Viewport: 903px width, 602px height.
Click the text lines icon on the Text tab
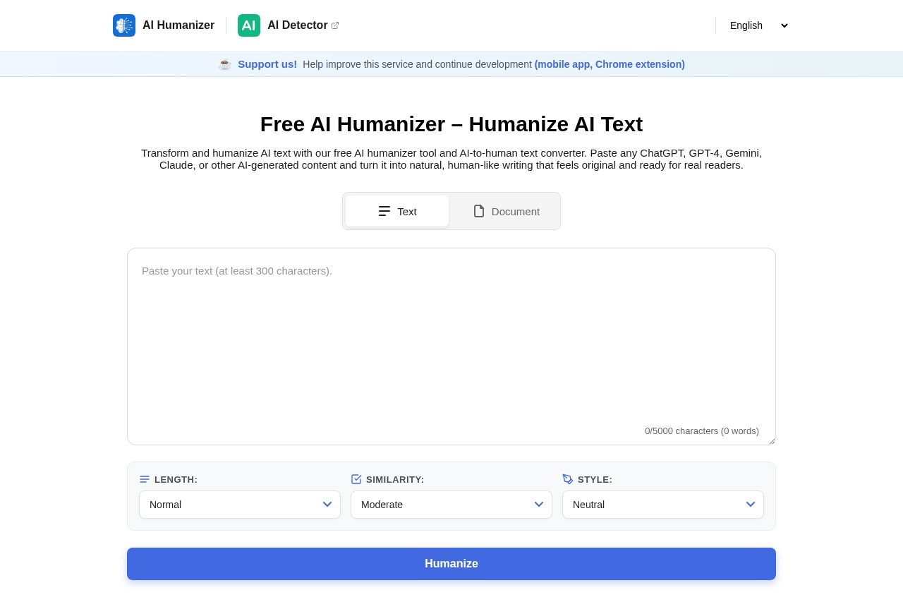click(x=385, y=211)
